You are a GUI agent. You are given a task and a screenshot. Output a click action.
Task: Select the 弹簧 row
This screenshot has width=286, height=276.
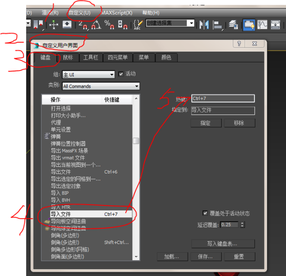tap(87, 137)
